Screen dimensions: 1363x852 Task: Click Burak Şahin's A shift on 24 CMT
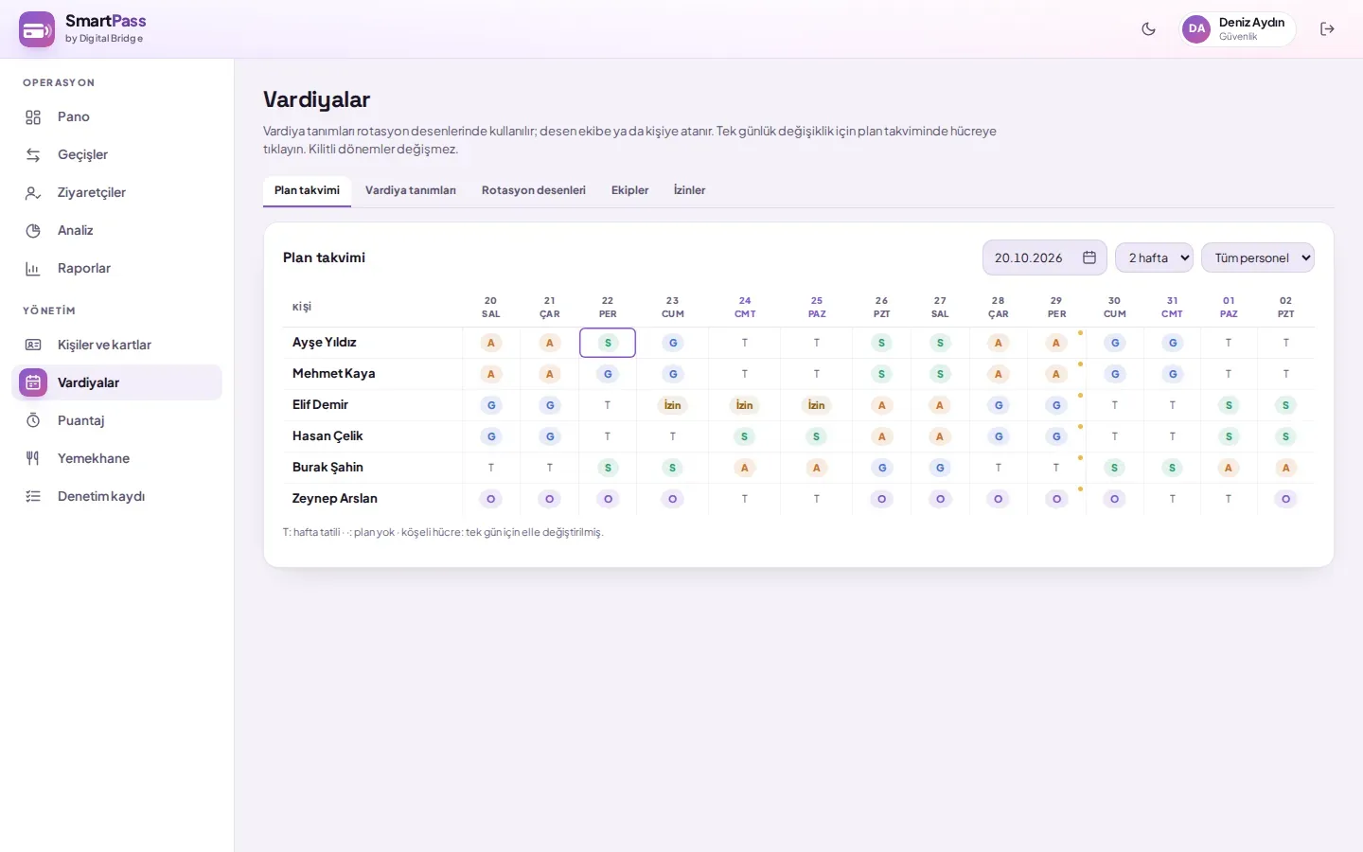click(745, 468)
